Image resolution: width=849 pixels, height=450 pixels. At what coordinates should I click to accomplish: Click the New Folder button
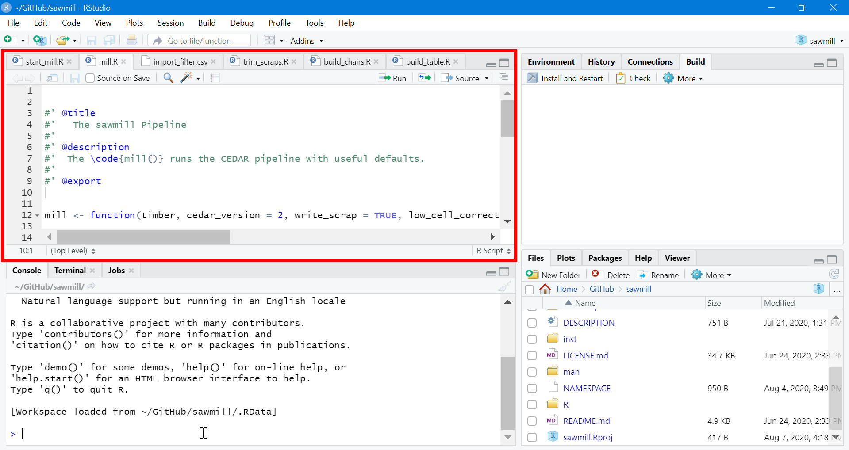553,275
